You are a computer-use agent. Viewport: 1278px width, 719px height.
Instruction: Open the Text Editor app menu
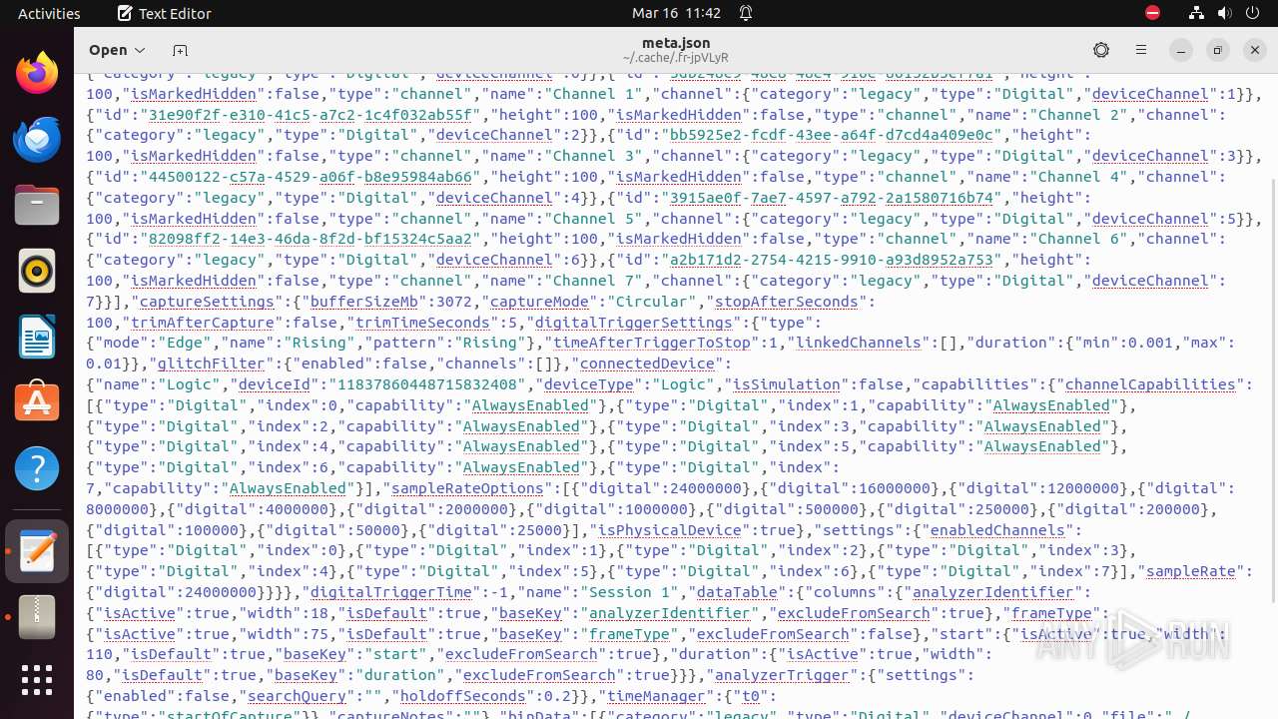[165, 14]
